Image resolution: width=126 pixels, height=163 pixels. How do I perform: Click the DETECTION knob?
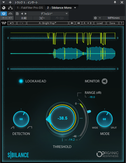tap(21, 119)
